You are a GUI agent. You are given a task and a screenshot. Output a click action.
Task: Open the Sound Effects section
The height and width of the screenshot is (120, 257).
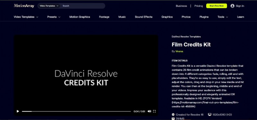pos(144,17)
